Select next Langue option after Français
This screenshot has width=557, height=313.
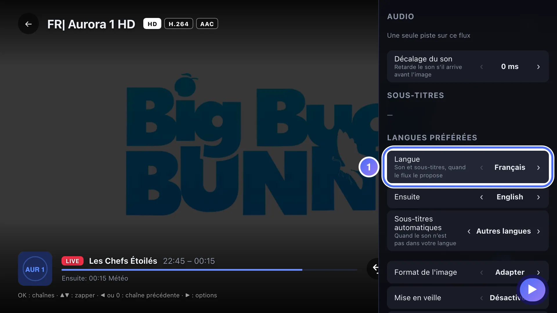pyautogui.click(x=538, y=168)
